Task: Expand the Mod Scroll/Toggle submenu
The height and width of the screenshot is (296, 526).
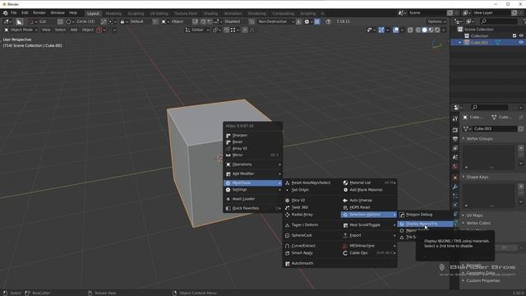Action: click(x=369, y=224)
